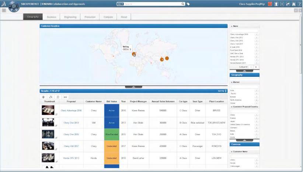Open the Home icon in top bar
Image resolution: width=303 pixels, height=172 pixels.
pos(294,4)
